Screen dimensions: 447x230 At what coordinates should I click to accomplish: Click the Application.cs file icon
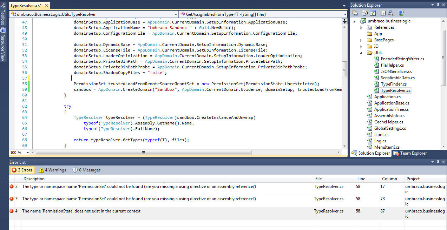point(370,97)
